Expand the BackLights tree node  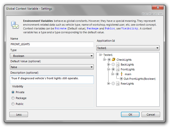109,65
